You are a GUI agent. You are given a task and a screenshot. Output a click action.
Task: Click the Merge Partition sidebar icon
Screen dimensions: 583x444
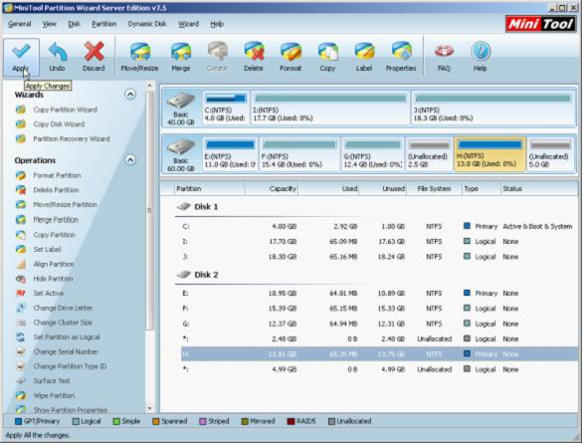(x=21, y=220)
